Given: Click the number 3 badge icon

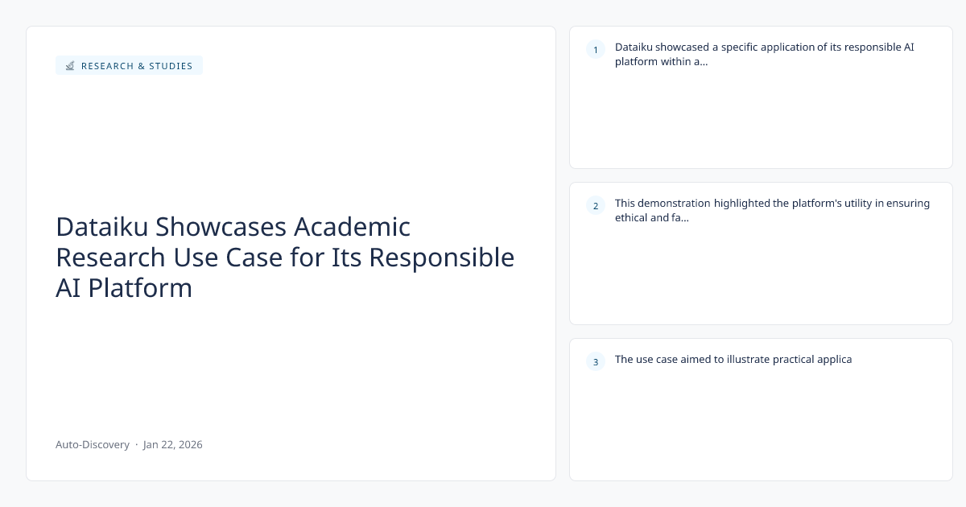Looking at the screenshot, I should click(596, 362).
